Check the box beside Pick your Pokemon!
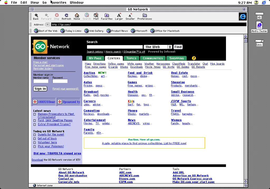The height and width of the screenshot is (189, 270). [x=35, y=146]
